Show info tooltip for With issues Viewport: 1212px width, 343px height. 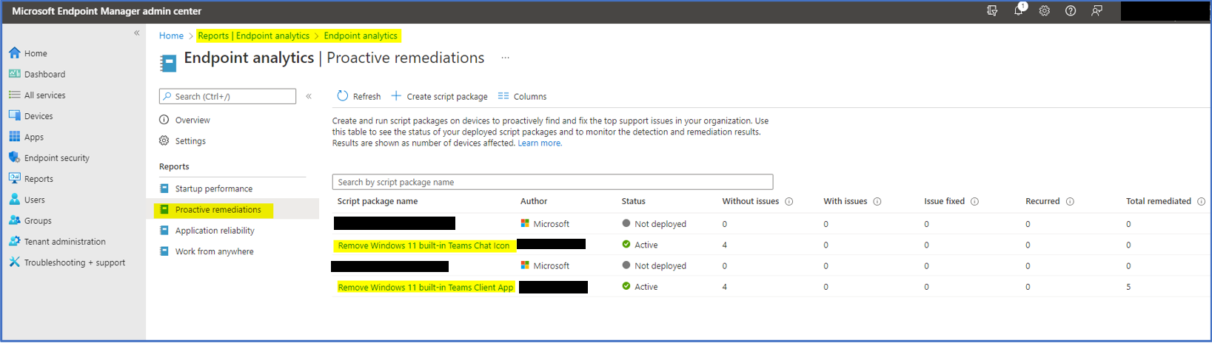(x=877, y=201)
